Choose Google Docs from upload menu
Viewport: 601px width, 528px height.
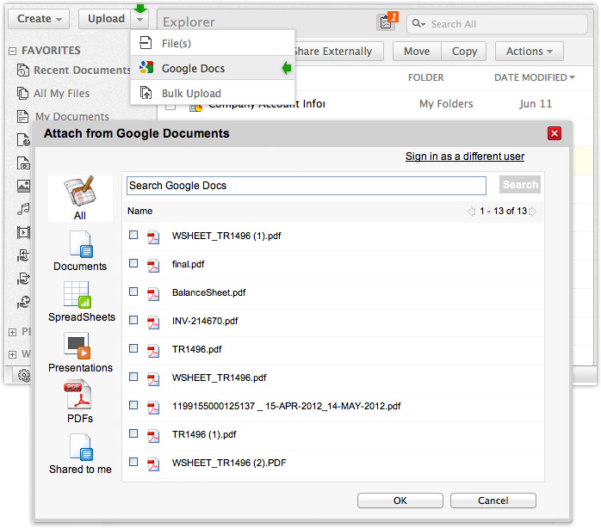[x=213, y=68]
